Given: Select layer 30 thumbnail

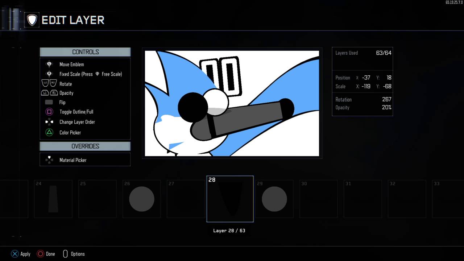Looking at the screenshot, I should 319,199.
